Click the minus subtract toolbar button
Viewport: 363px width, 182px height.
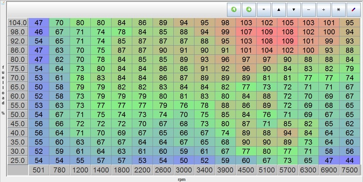coord(309,10)
